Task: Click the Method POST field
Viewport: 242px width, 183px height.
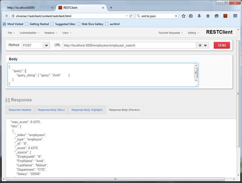Action: tap(32, 45)
